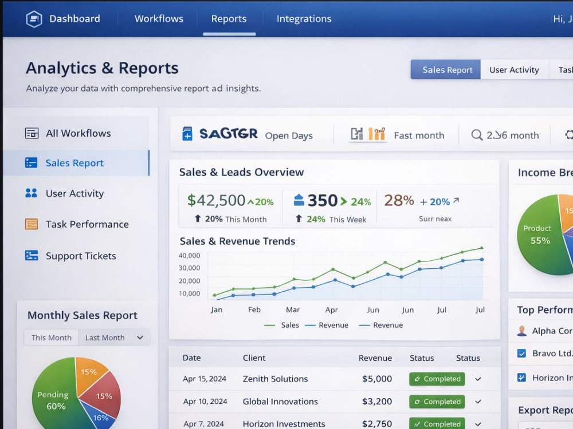Open the Workflows nav item
The height and width of the screenshot is (429, 573).
[159, 19]
